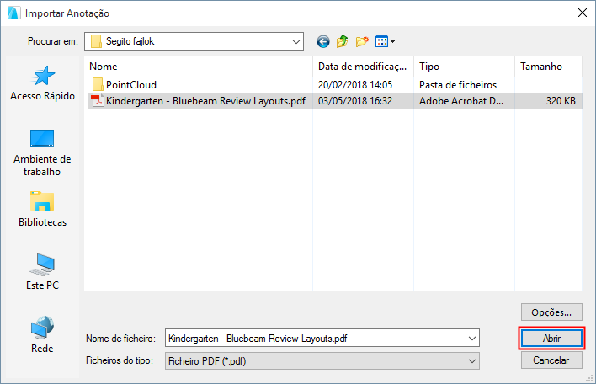The image size is (596, 384).
Task: Click the Opções... button
Action: pos(551,312)
